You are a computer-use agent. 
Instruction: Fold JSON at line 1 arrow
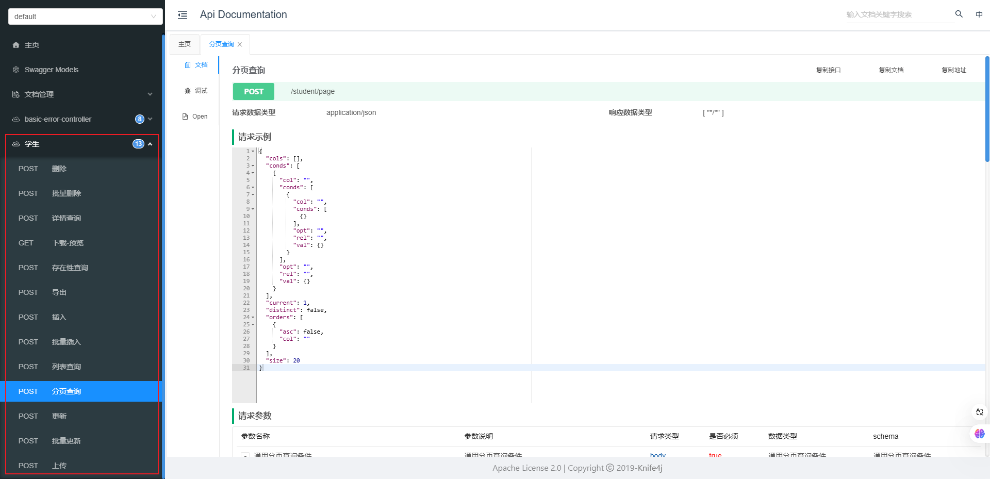tap(253, 152)
